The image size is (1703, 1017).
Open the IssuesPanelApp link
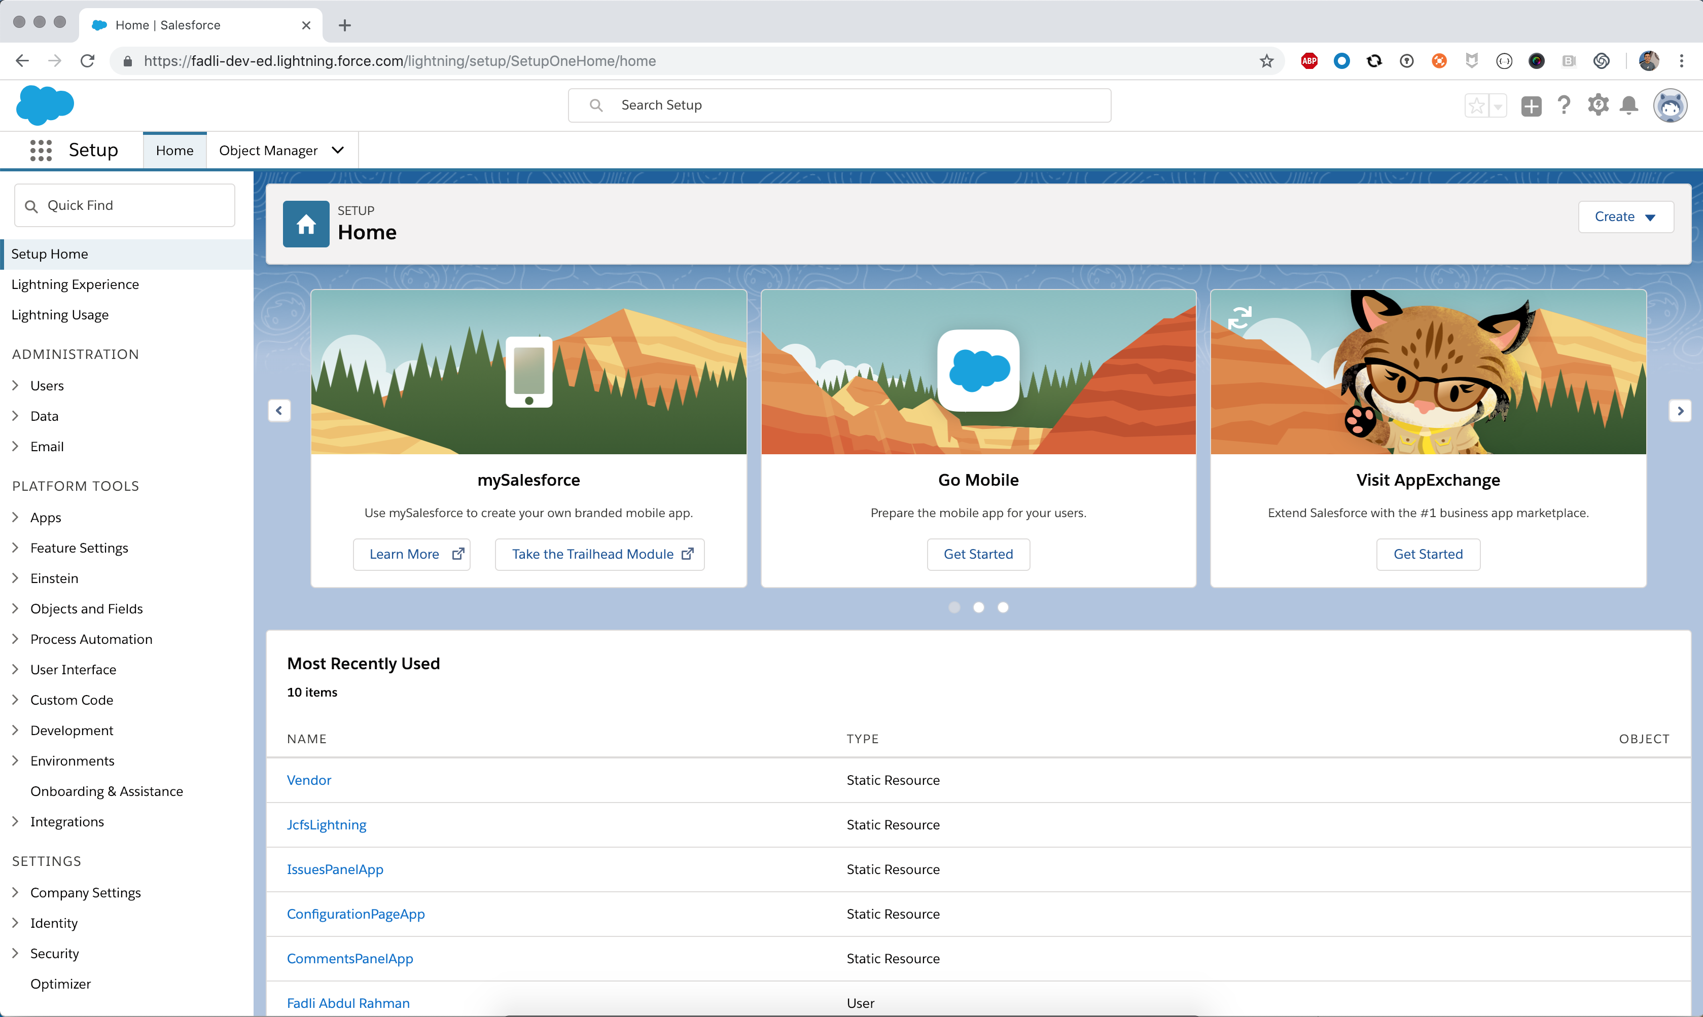click(x=335, y=869)
